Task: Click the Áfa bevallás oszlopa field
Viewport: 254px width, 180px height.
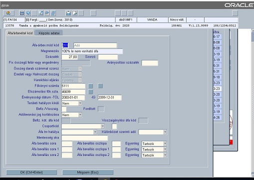Action: (116, 143)
